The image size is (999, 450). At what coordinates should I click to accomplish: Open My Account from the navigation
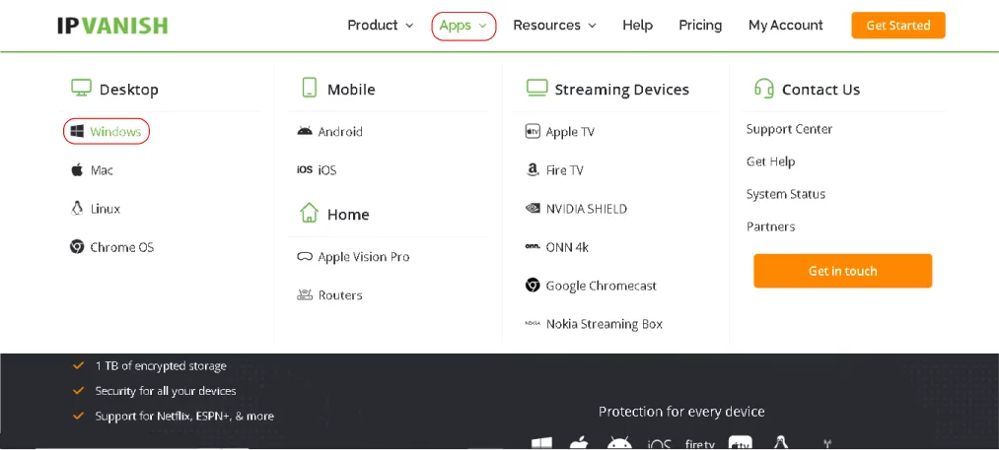click(786, 26)
